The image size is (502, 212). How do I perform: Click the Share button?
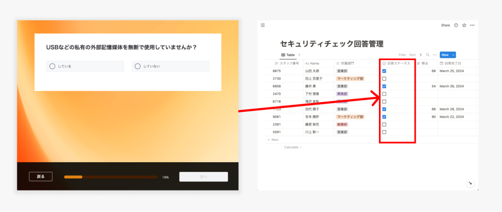(445, 25)
